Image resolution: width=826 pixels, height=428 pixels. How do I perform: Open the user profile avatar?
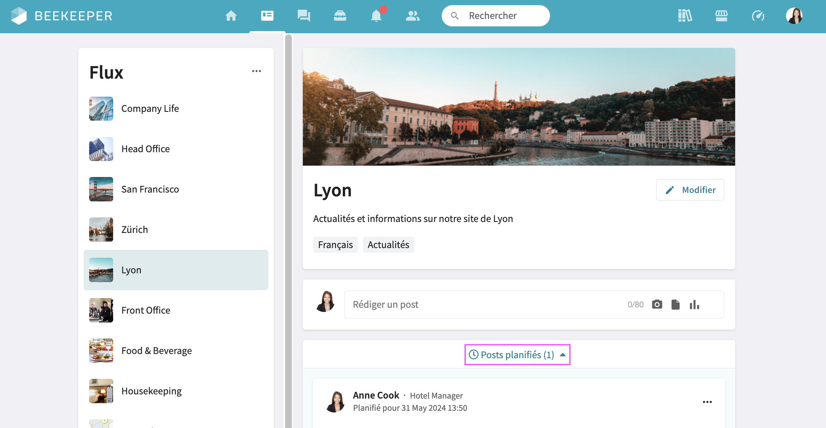[794, 16]
